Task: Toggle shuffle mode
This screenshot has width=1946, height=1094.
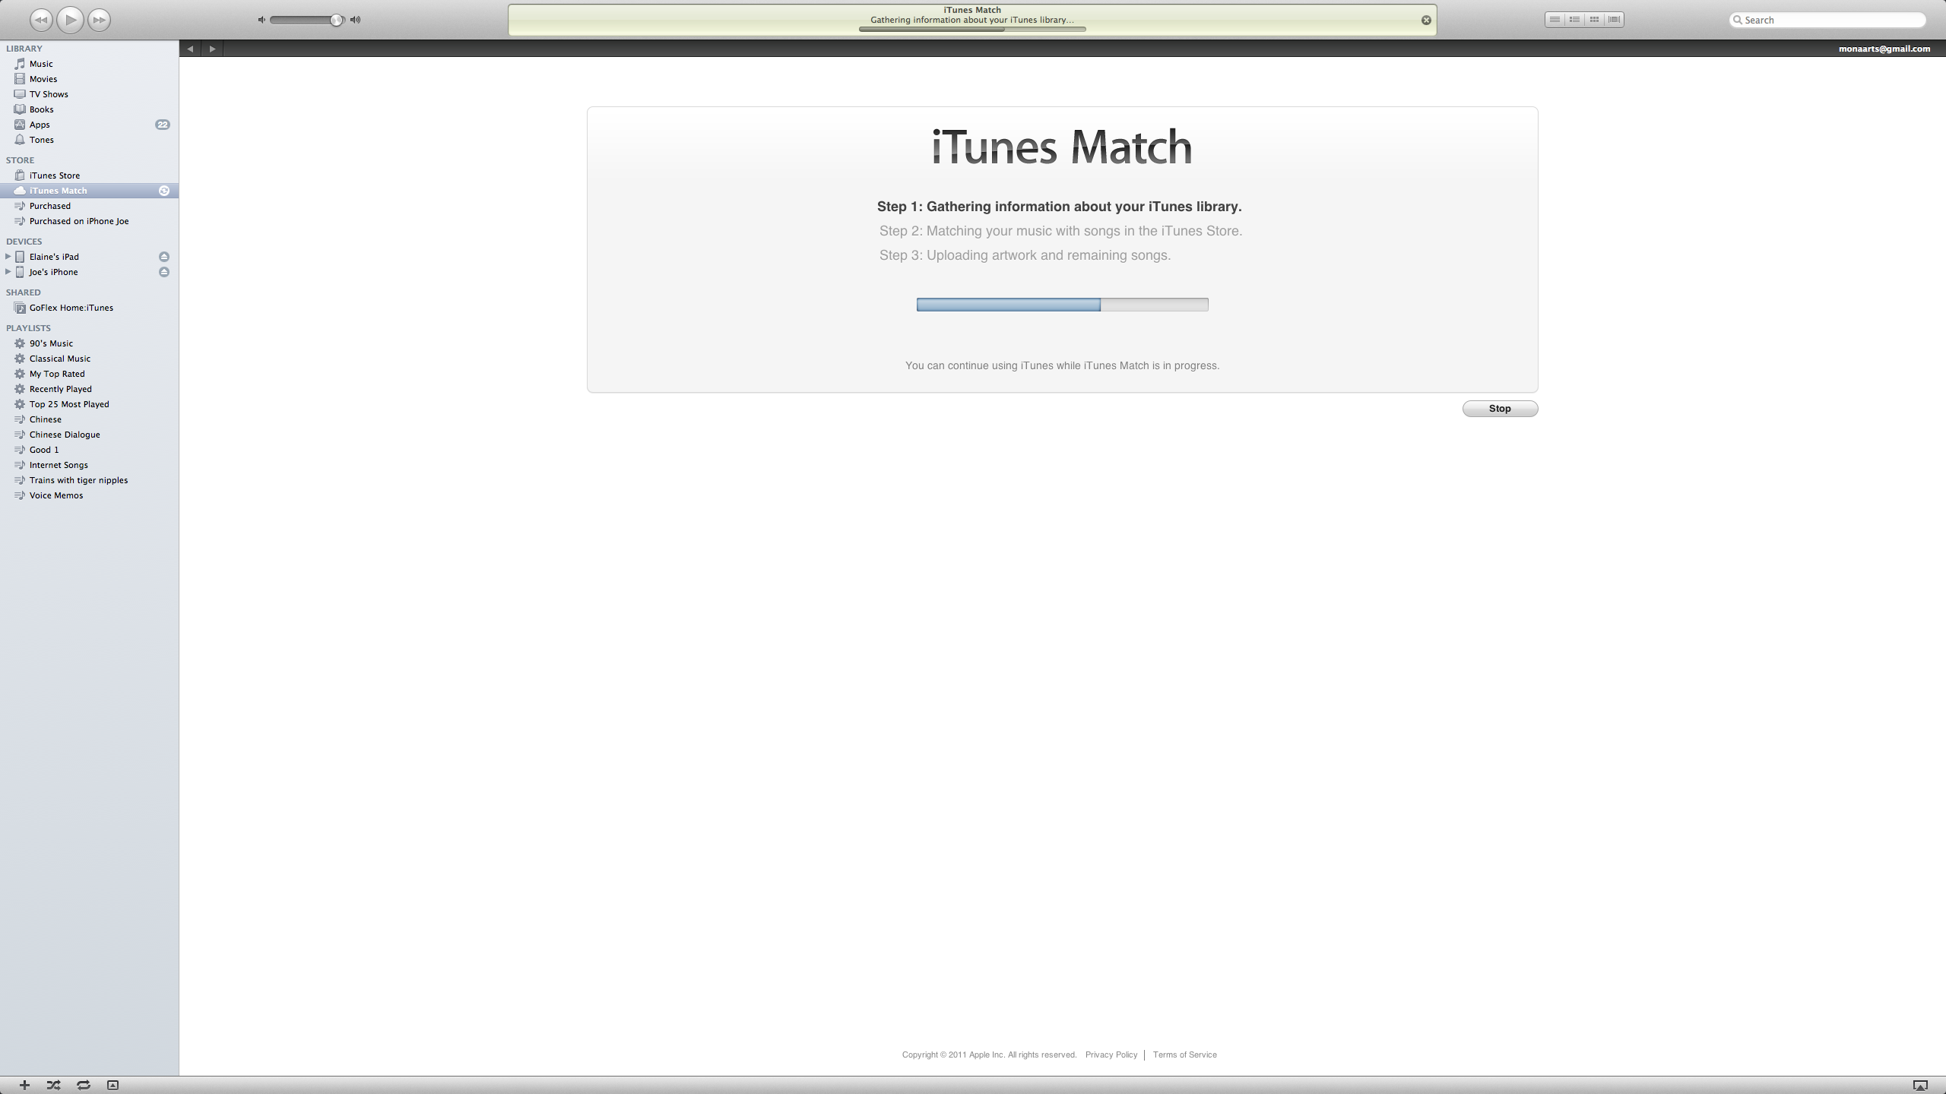Action: coord(53,1085)
